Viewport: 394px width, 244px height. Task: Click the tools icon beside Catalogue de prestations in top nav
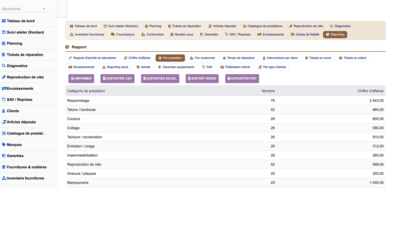tap(245, 26)
